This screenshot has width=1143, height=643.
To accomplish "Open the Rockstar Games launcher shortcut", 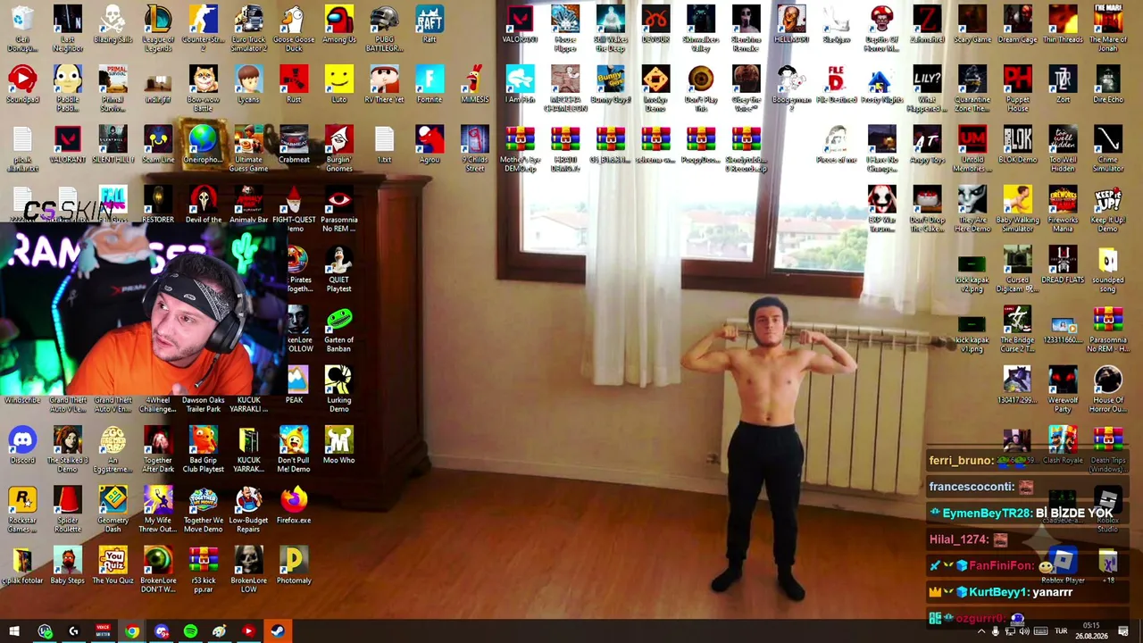I will [x=22, y=508].
